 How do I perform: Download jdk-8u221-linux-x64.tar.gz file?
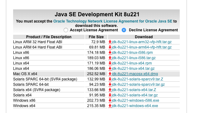click(x=133, y=69)
